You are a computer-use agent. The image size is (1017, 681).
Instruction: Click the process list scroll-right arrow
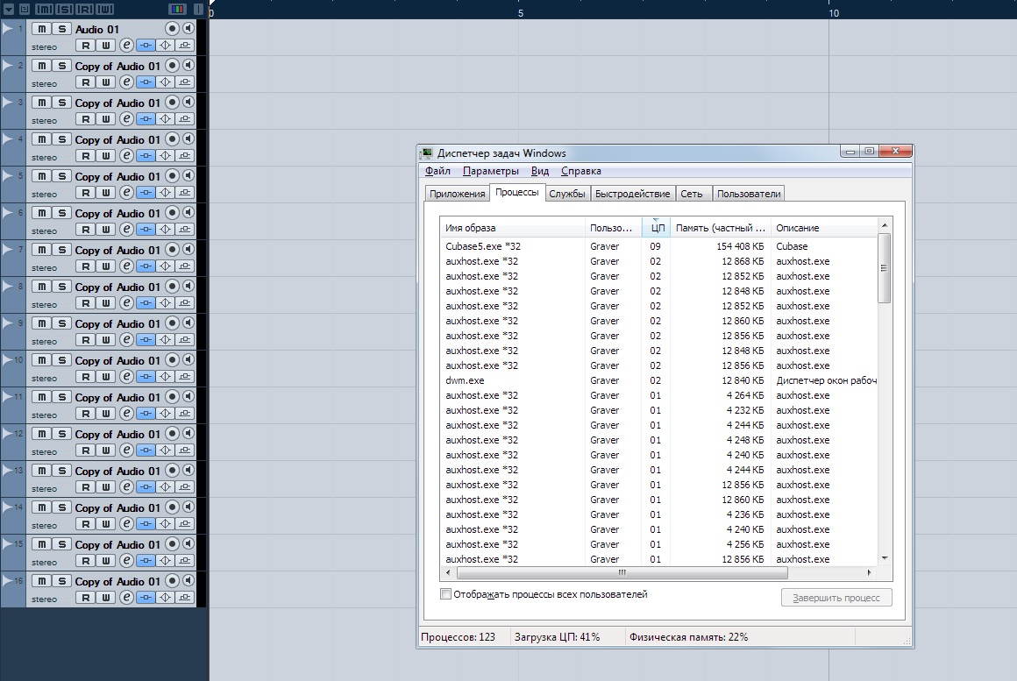(x=869, y=572)
